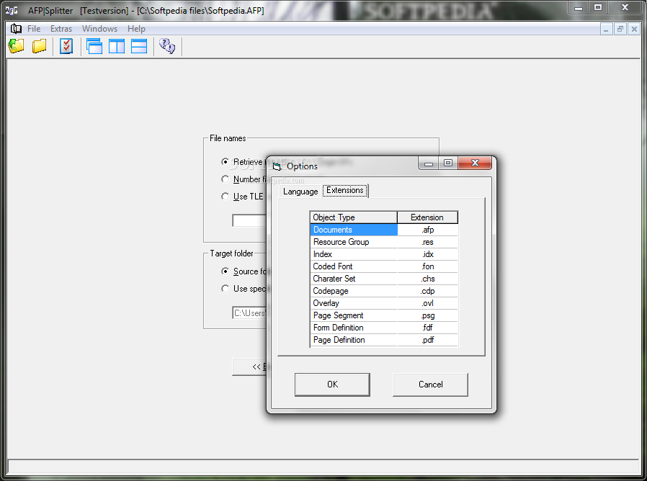Choose the Use TLE radio option
Viewport: 647px width, 481px height.
[x=225, y=197]
